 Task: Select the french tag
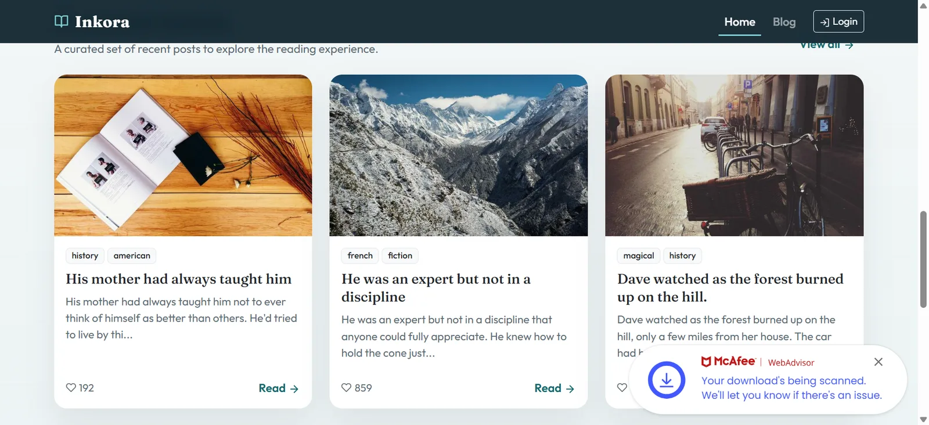pyautogui.click(x=360, y=255)
